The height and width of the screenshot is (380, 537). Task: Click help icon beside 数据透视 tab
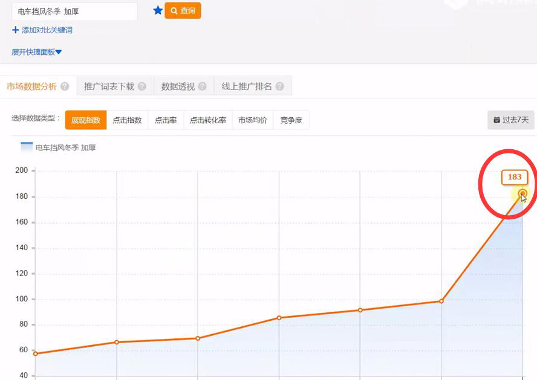[x=203, y=86]
